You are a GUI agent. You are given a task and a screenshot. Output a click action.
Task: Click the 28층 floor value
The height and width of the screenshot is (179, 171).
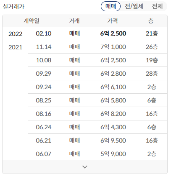[152, 74]
